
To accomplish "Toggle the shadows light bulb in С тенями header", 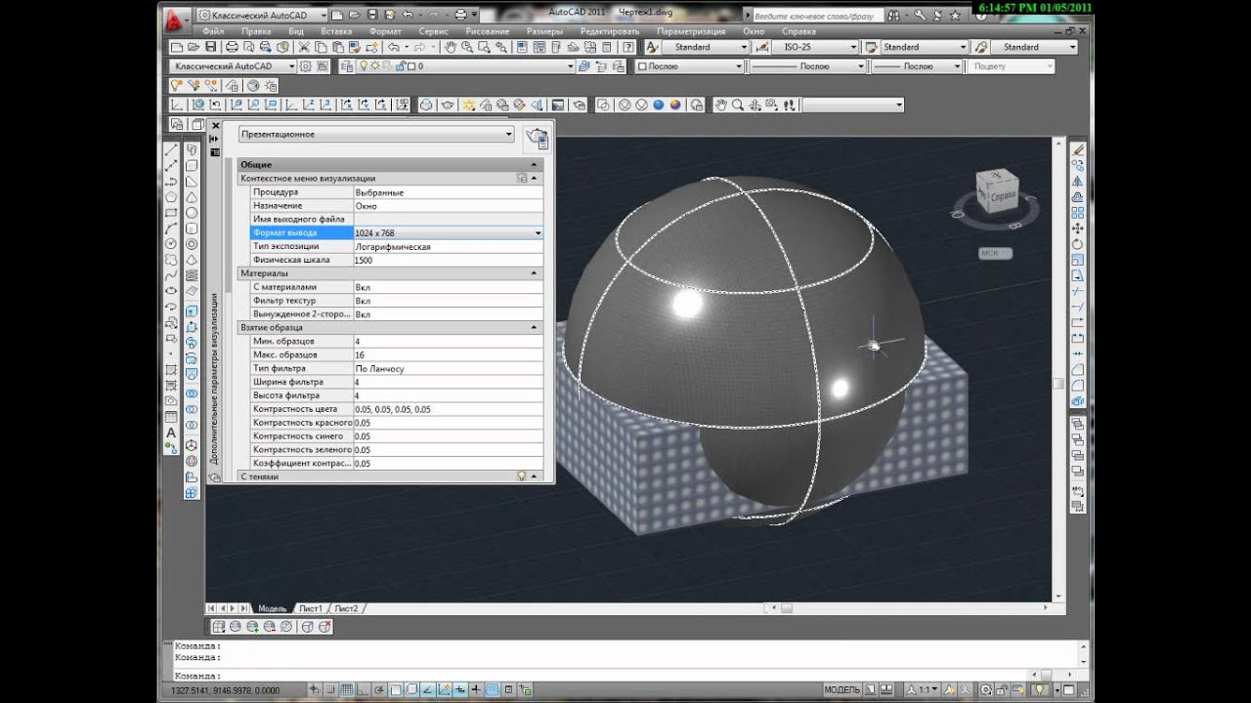I will 522,476.
